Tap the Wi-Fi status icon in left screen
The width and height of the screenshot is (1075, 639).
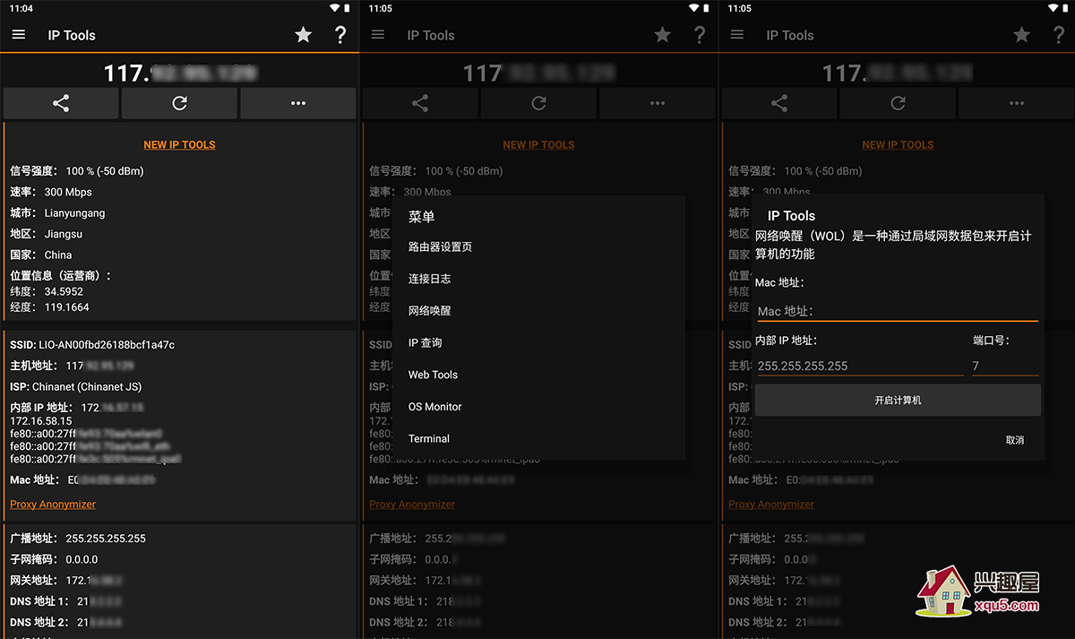pyautogui.click(x=335, y=8)
